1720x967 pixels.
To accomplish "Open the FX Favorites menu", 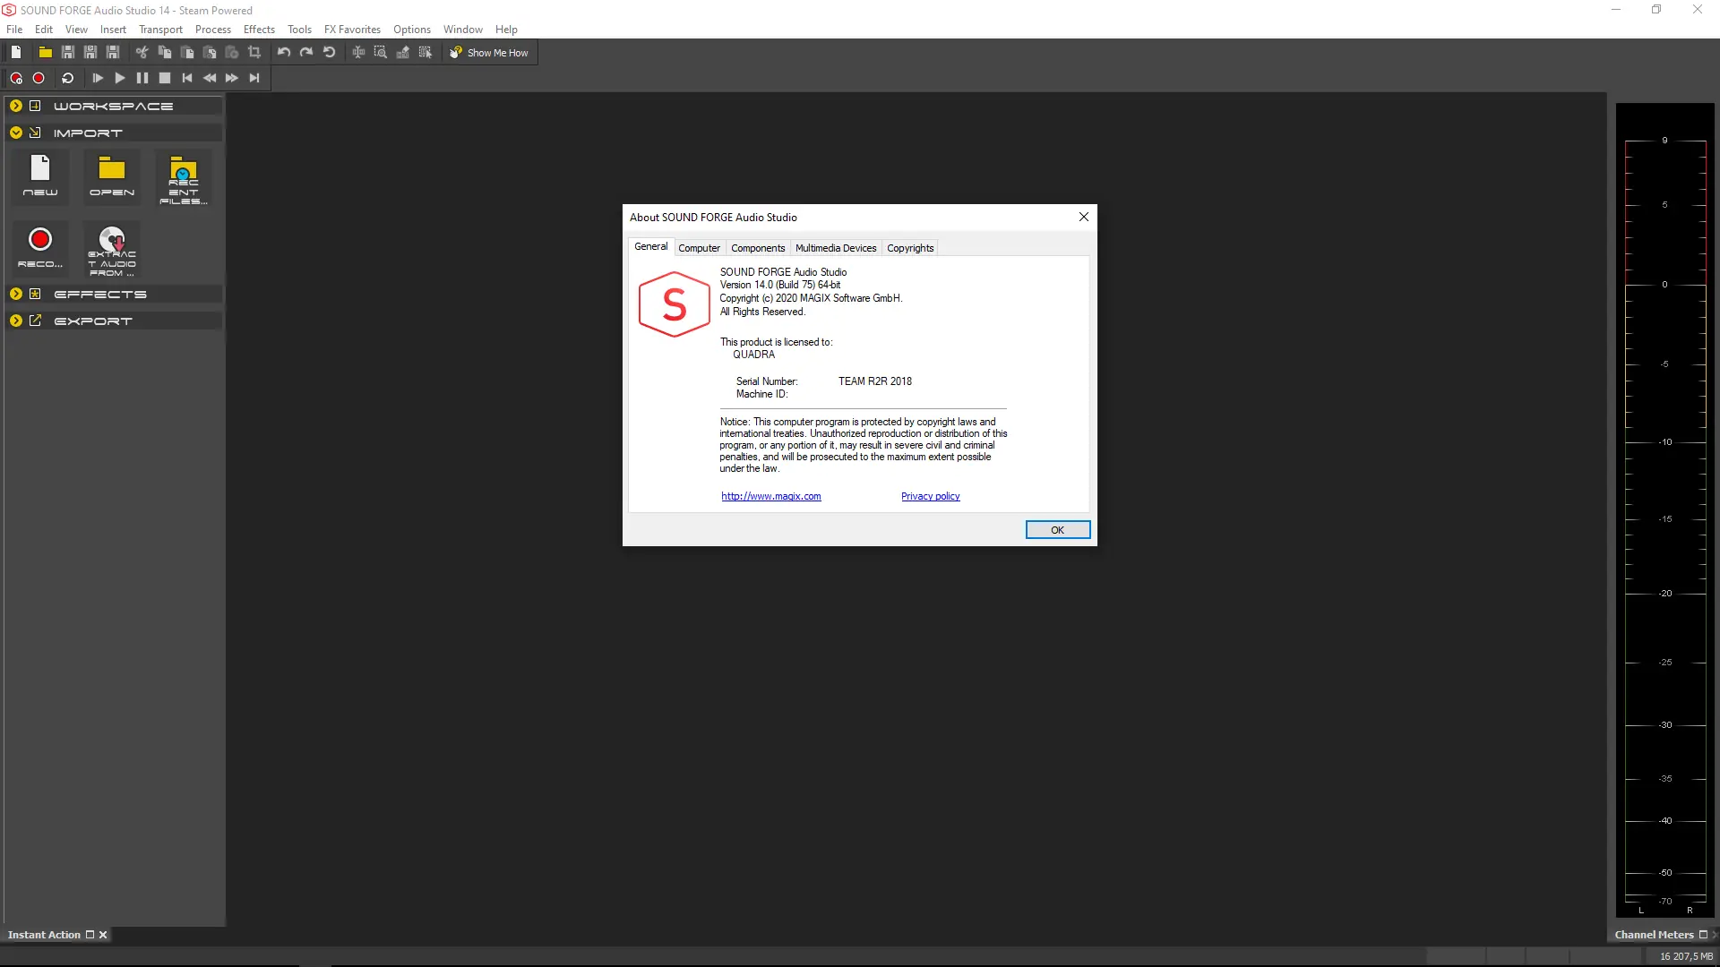I will [352, 30].
